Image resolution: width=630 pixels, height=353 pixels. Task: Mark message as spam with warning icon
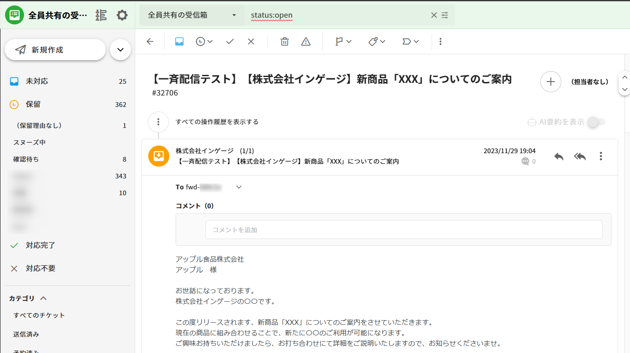coord(306,42)
